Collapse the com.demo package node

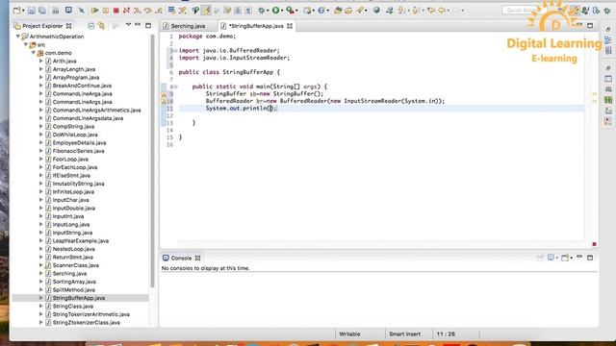click(34, 53)
